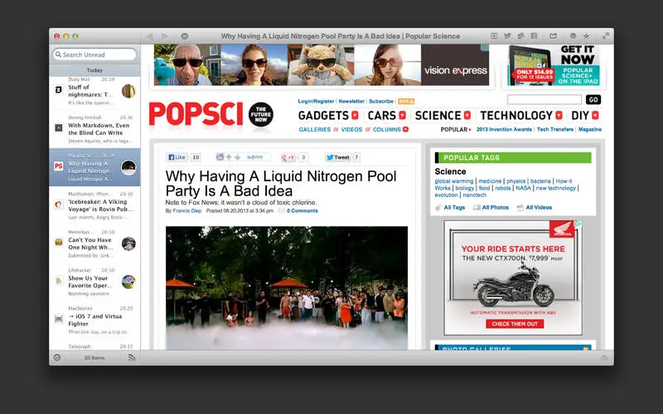Open the GADGETS dropdown arrow
The width and height of the screenshot is (663, 414).
pos(355,115)
